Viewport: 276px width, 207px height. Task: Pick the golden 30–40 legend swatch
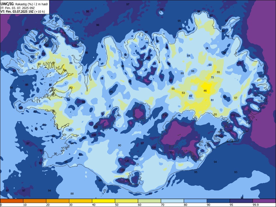pyautogui.click(x=81, y=201)
